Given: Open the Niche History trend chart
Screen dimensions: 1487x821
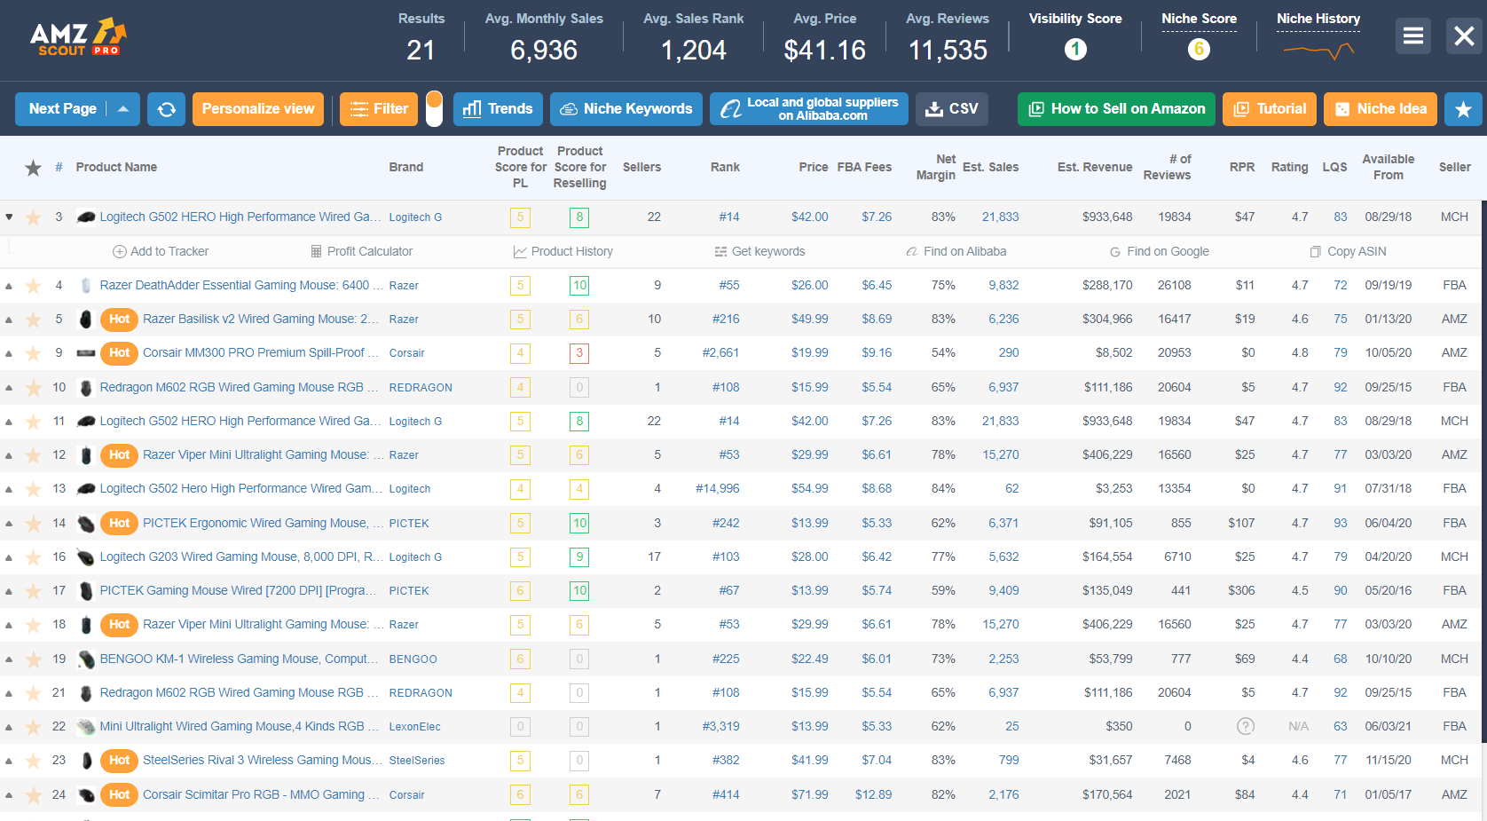Looking at the screenshot, I should pos(1318,51).
